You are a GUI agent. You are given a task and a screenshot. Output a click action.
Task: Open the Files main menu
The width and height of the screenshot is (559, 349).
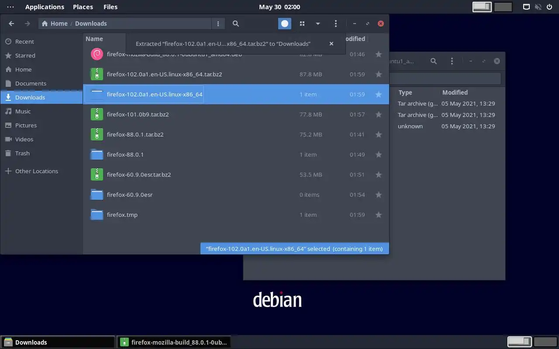335,24
